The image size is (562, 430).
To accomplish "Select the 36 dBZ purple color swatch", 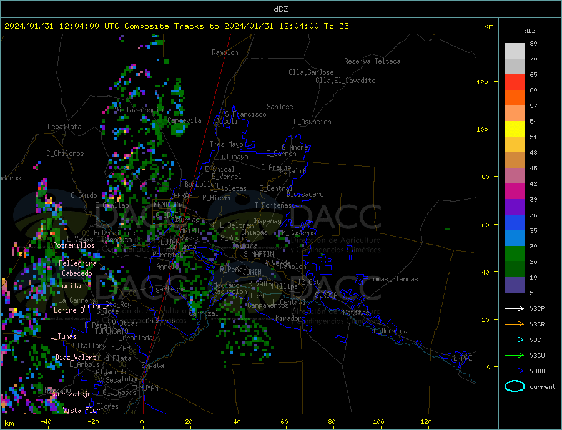I will point(515,207).
